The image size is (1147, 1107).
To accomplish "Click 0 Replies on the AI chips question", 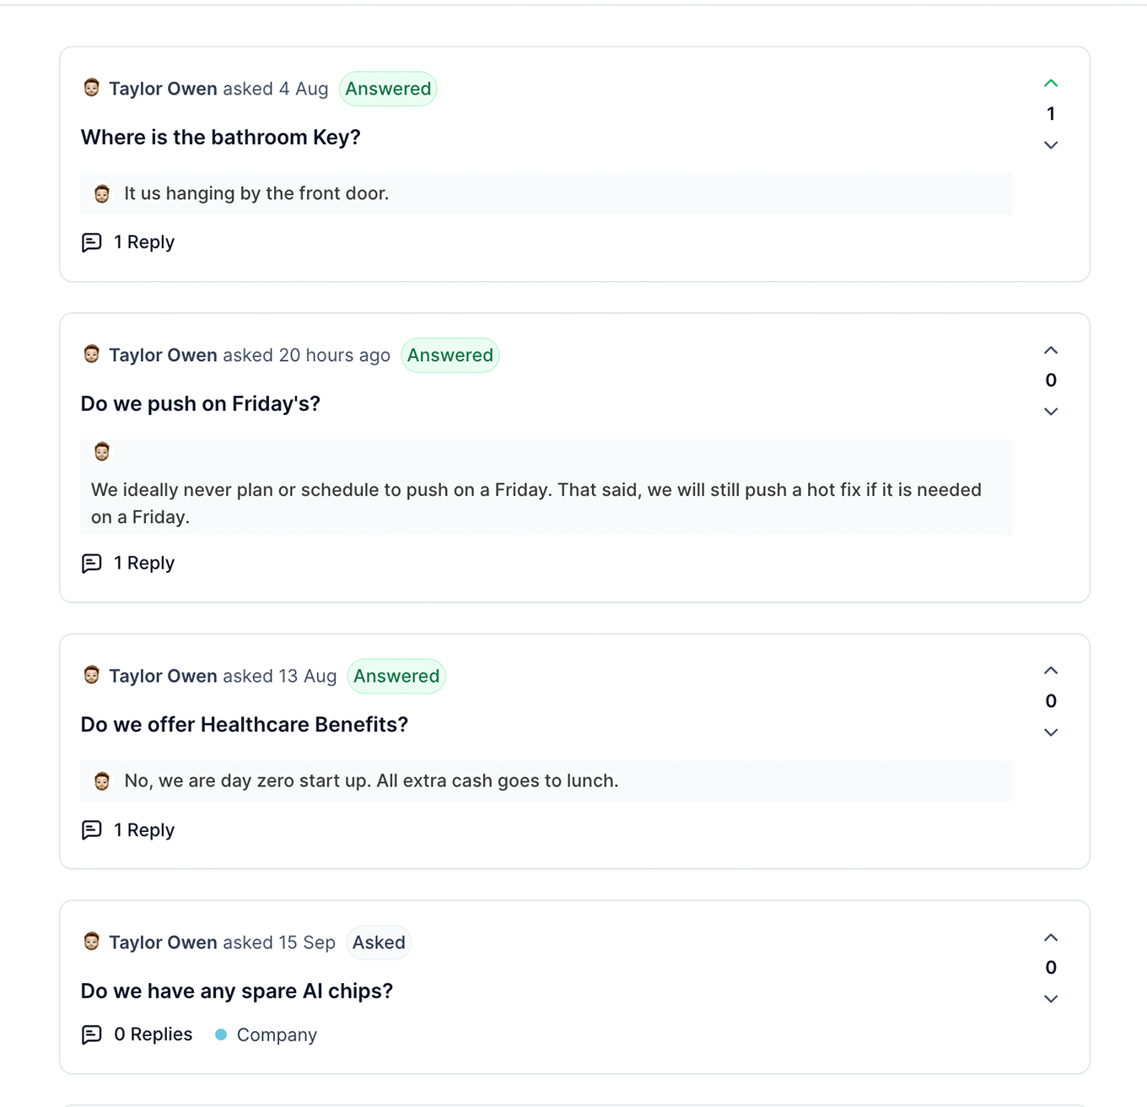I will pyautogui.click(x=153, y=1034).
